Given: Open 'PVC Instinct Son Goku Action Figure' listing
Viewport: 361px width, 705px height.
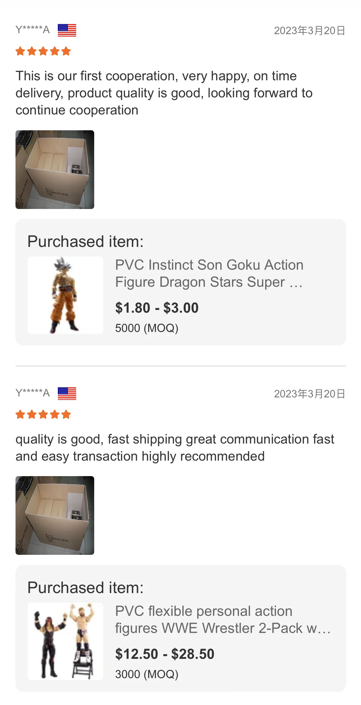Looking at the screenshot, I should (x=209, y=273).
